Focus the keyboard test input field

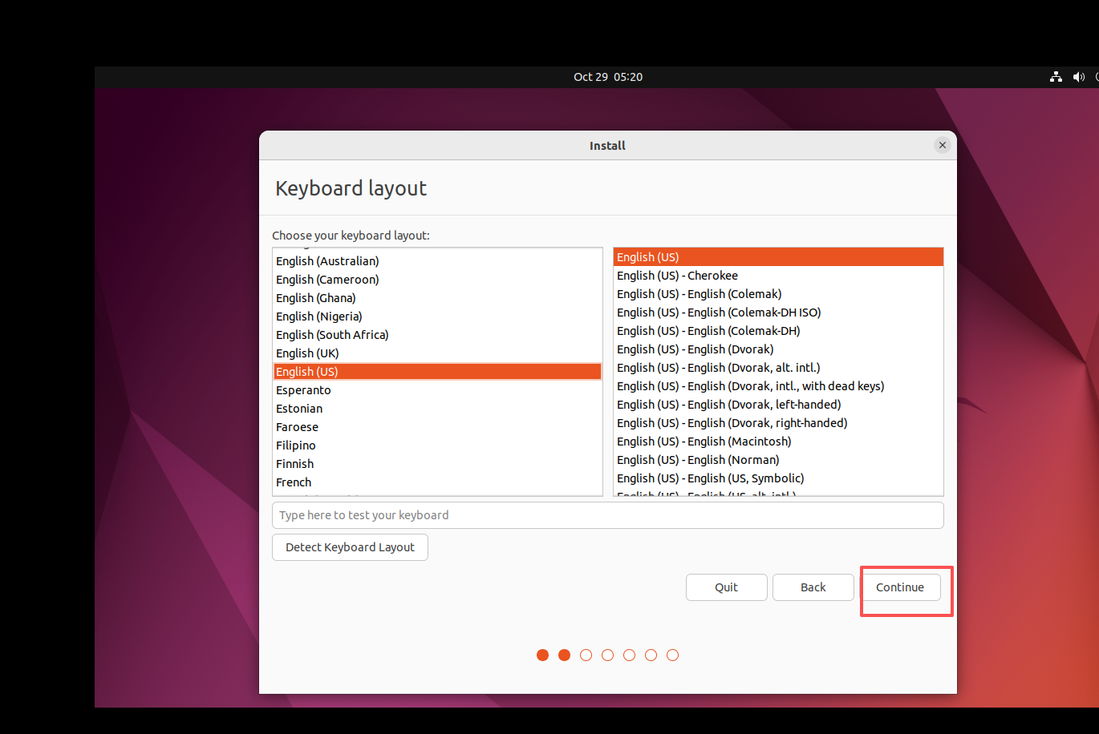point(608,515)
